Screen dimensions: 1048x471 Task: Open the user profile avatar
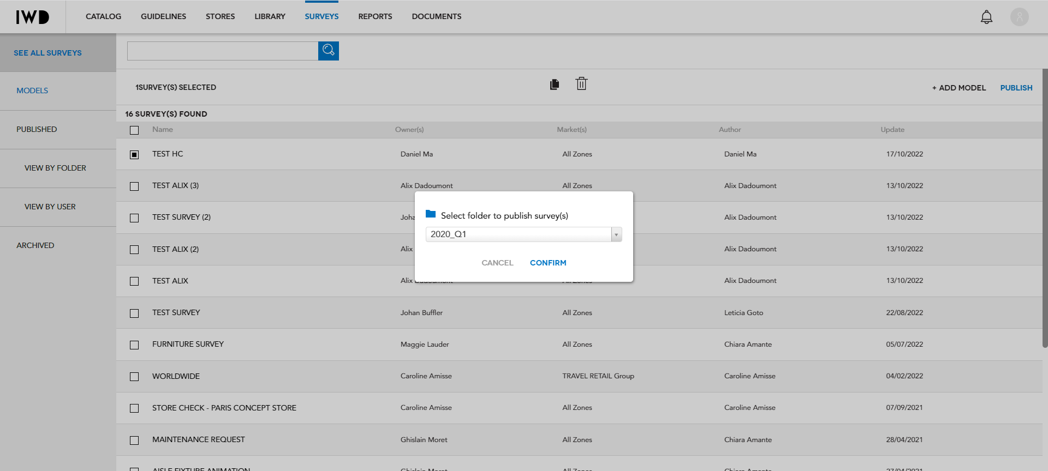[1019, 17]
